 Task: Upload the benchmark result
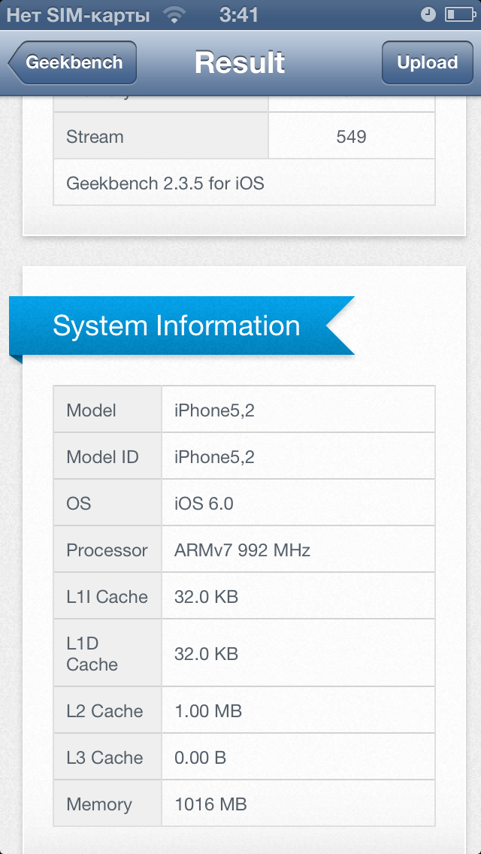click(x=427, y=62)
